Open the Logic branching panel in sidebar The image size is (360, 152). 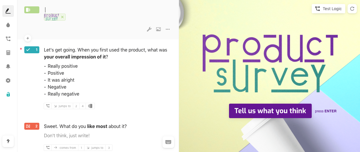[8, 39]
